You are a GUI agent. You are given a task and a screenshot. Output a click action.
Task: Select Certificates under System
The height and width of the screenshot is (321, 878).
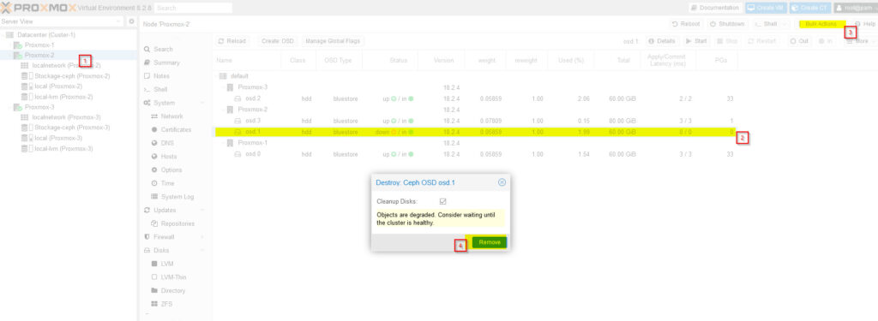point(171,130)
